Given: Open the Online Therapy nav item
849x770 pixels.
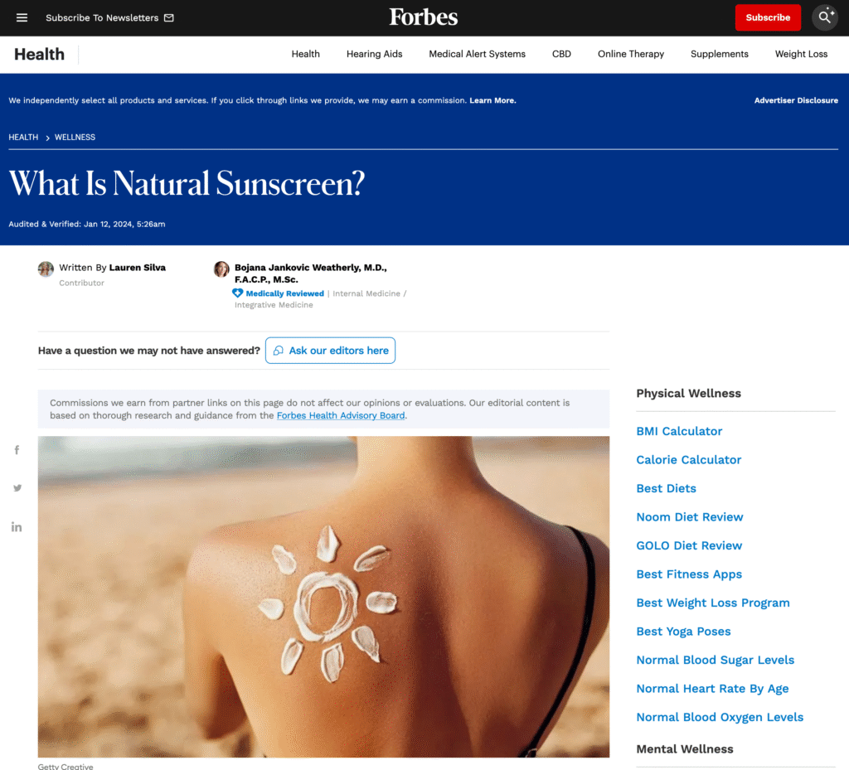Looking at the screenshot, I should pyautogui.click(x=631, y=54).
